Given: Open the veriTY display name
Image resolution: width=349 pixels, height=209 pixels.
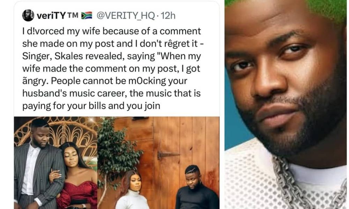Looking at the screenshot, I should 51,16.
